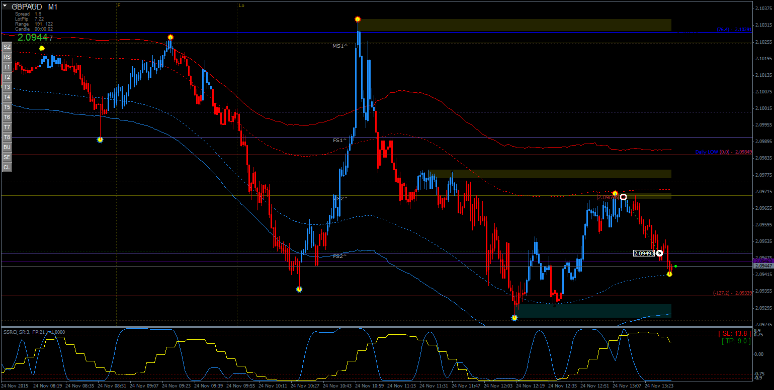This screenshot has width=774, height=390.
Task: Click the SE sell button
Action: click(x=7, y=157)
